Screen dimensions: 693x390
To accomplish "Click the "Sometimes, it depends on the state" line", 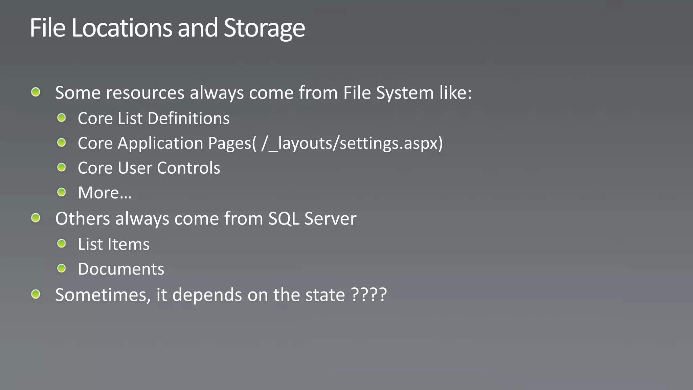I will click(x=221, y=295).
